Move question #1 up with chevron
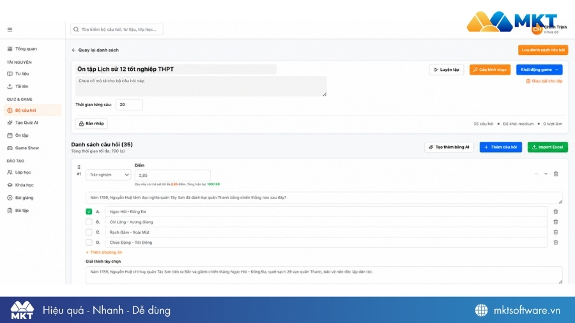 (x=536, y=174)
